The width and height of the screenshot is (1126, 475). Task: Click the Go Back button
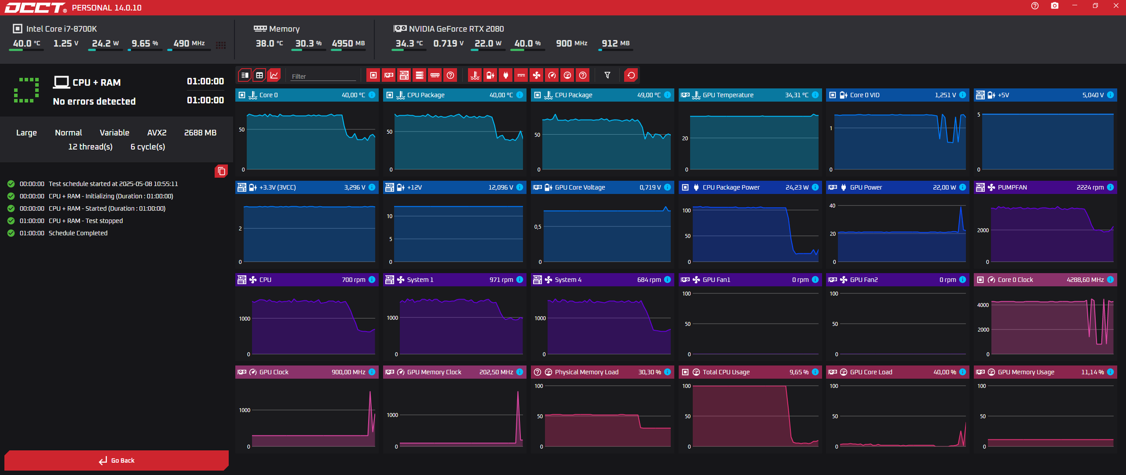point(116,460)
